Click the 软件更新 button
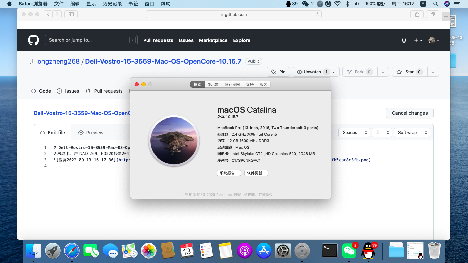The height and width of the screenshot is (263, 468). [x=256, y=173]
